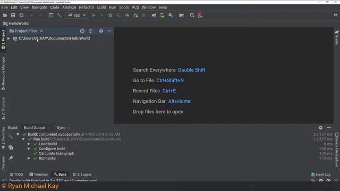Toggle the Terminal tool window button

pyautogui.click(x=38, y=175)
